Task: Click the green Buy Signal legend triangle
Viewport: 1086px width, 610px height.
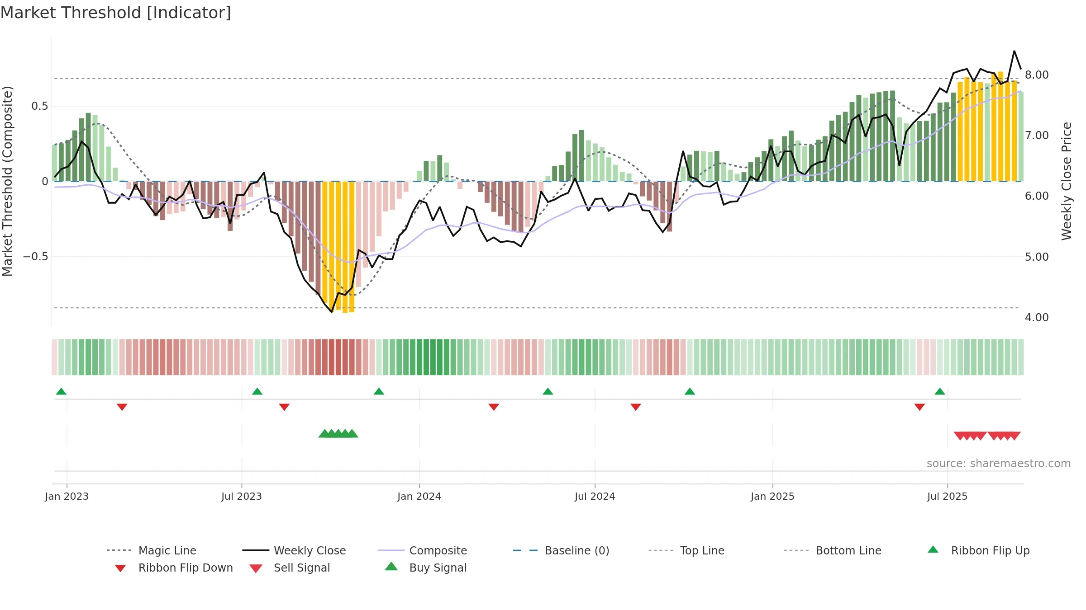Action: (391, 566)
